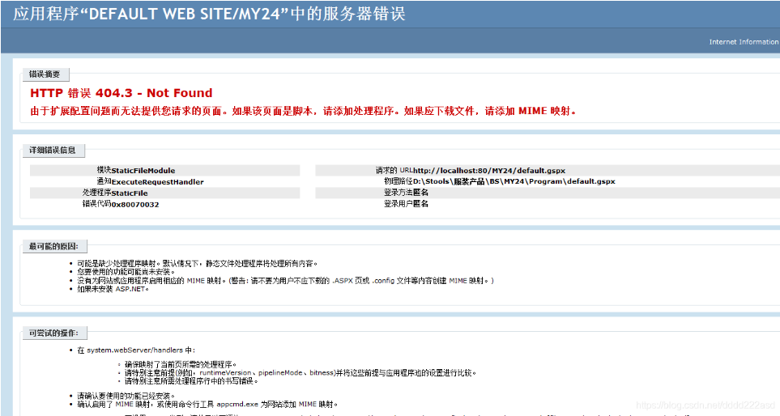Viewport: 780px width, 416px height.
Task: Click the physical path D:\Stools...default.gspx
Action: [x=514, y=181]
